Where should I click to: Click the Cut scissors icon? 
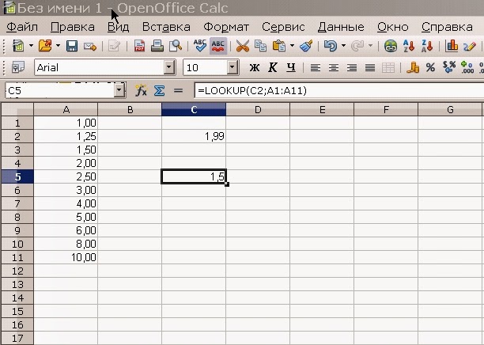[242, 47]
